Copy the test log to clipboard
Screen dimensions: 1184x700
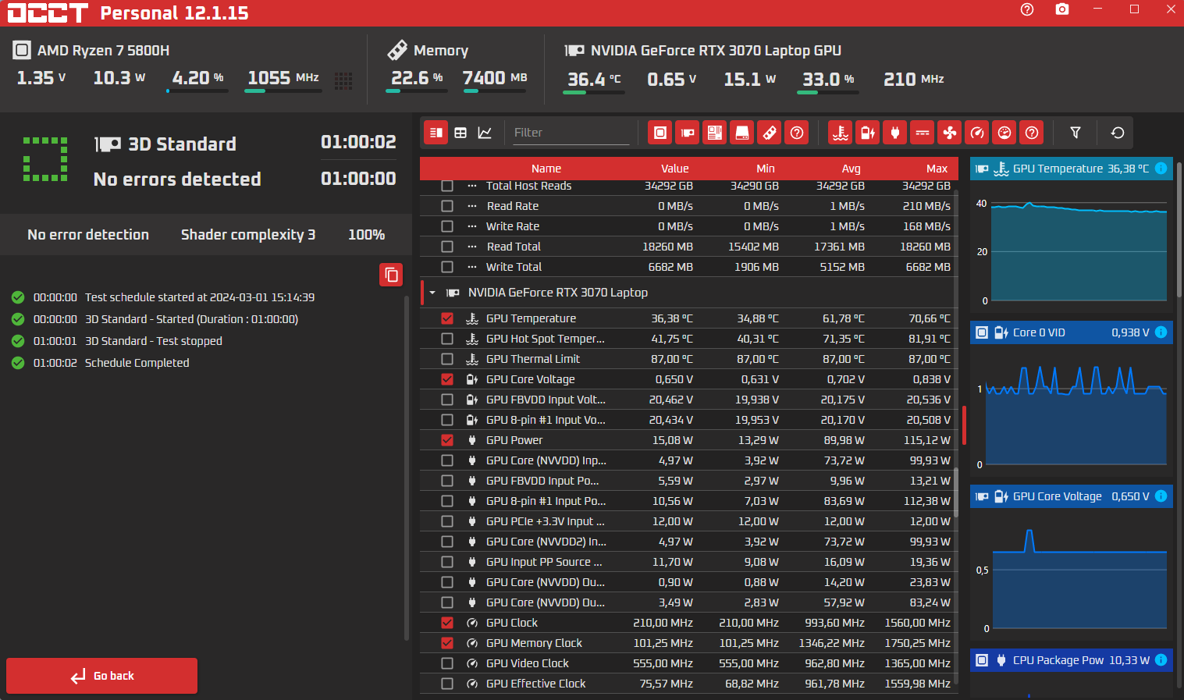point(391,275)
